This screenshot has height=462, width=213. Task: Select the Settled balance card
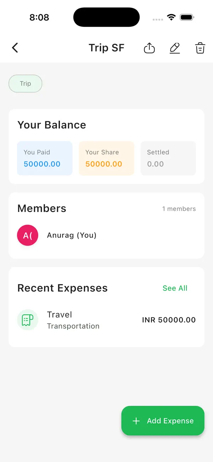click(x=168, y=158)
